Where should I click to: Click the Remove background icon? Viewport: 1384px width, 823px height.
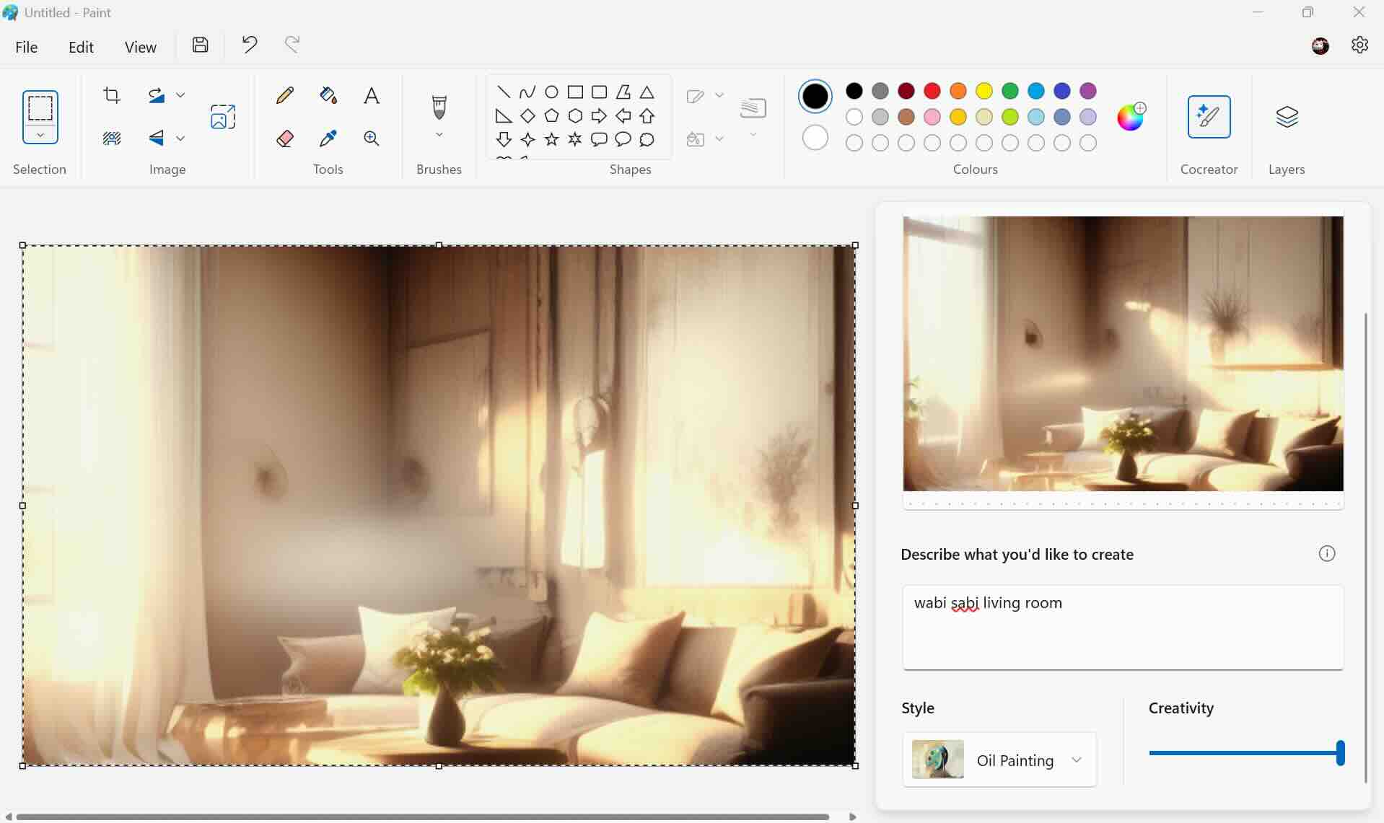click(x=112, y=138)
